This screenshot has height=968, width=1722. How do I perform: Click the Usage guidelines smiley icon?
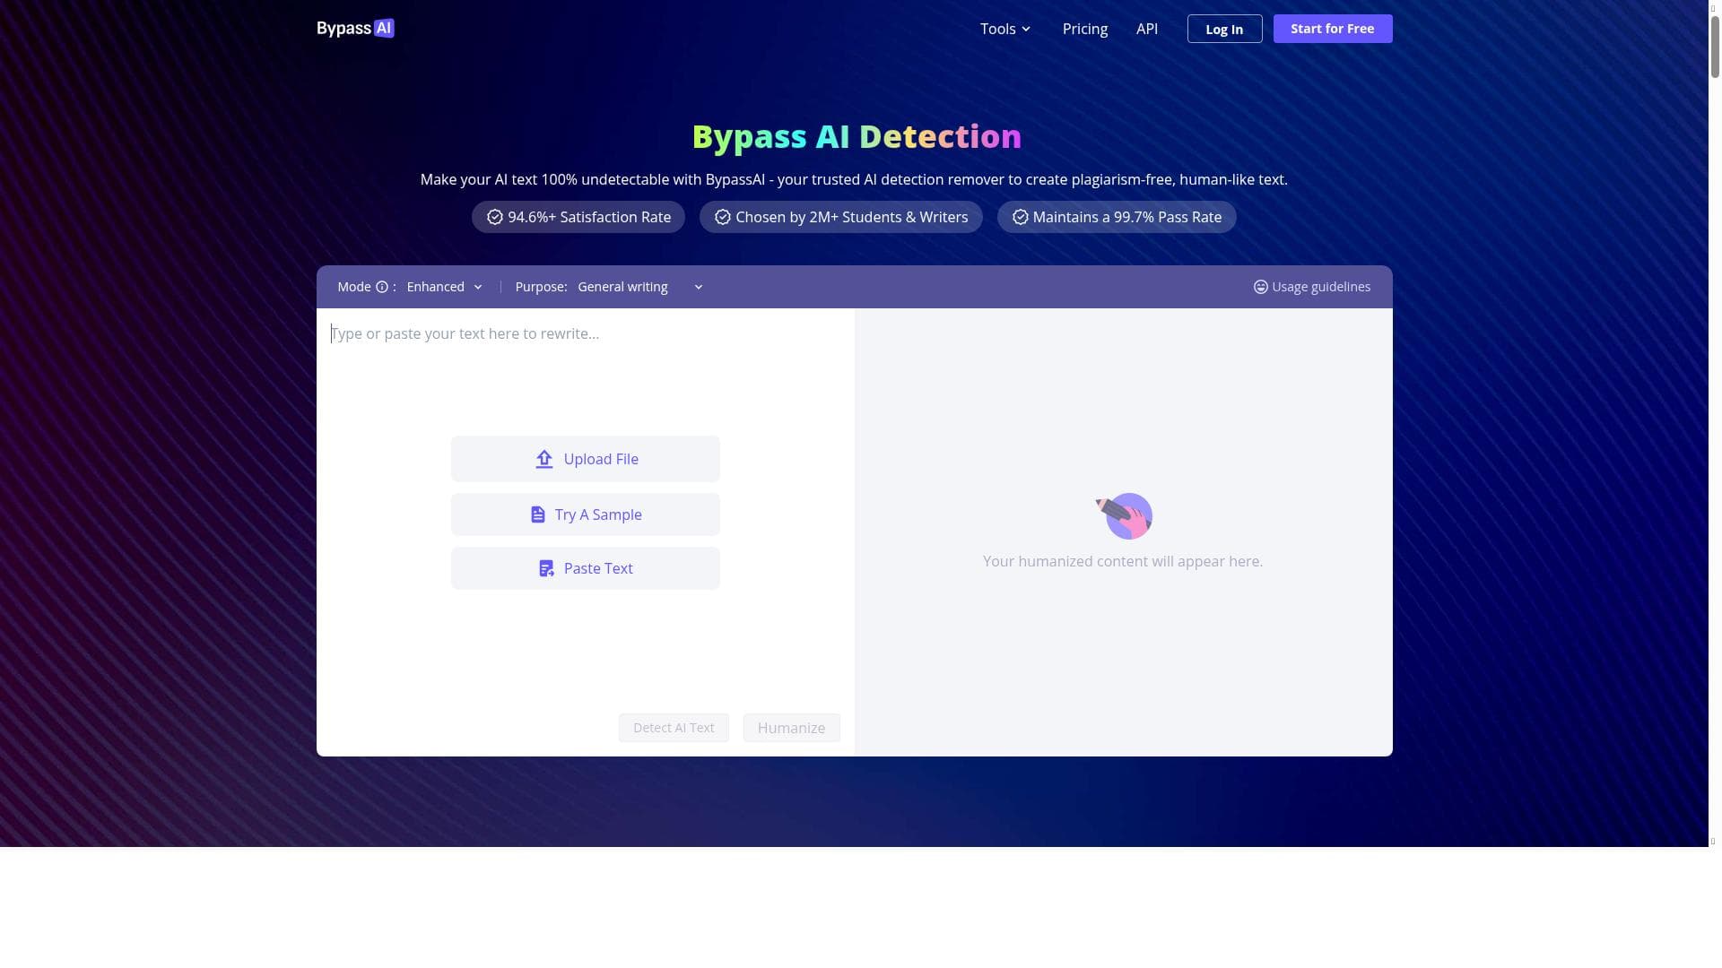[1260, 287]
